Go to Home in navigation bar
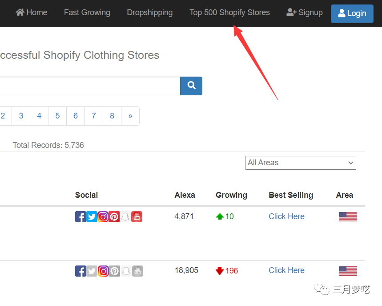This screenshot has height=306, width=382. [32, 12]
